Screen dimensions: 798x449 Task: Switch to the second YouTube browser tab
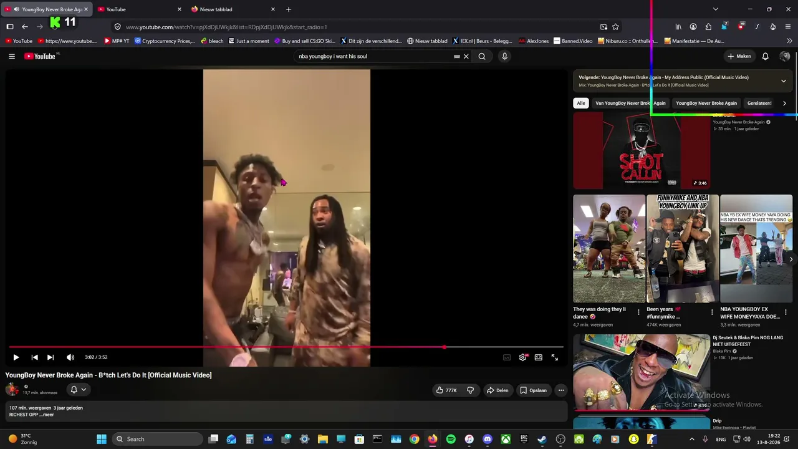tap(139, 9)
